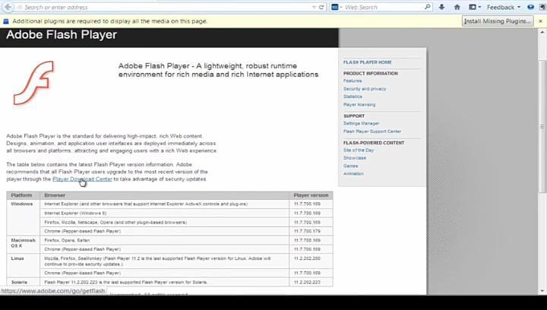The width and height of the screenshot is (547, 310).
Task: Click the SUPPORT sidebar heading
Action: point(354,116)
